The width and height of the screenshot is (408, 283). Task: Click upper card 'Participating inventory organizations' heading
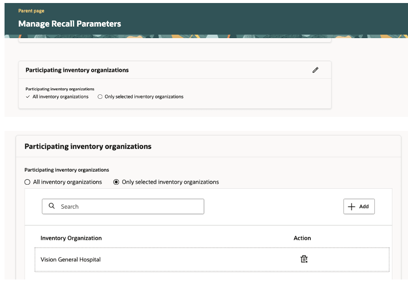[x=77, y=70]
